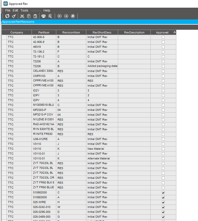
Task: Check Approved box for part 42-906-6
Action: 163,37
